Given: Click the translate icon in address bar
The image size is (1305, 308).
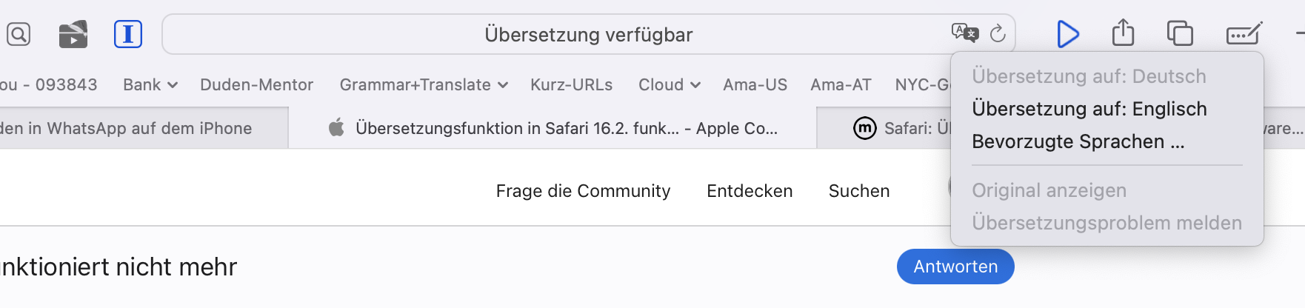Looking at the screenshot, I should 964,33.
